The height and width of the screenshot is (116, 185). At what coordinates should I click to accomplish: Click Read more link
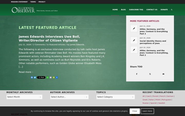click(26, 72)
